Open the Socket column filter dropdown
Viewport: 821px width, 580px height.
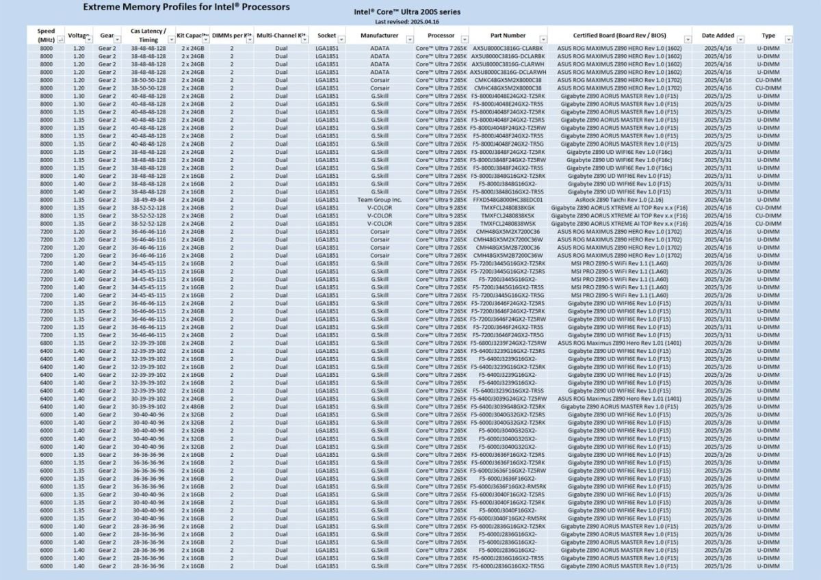click(x=341, y=40)
